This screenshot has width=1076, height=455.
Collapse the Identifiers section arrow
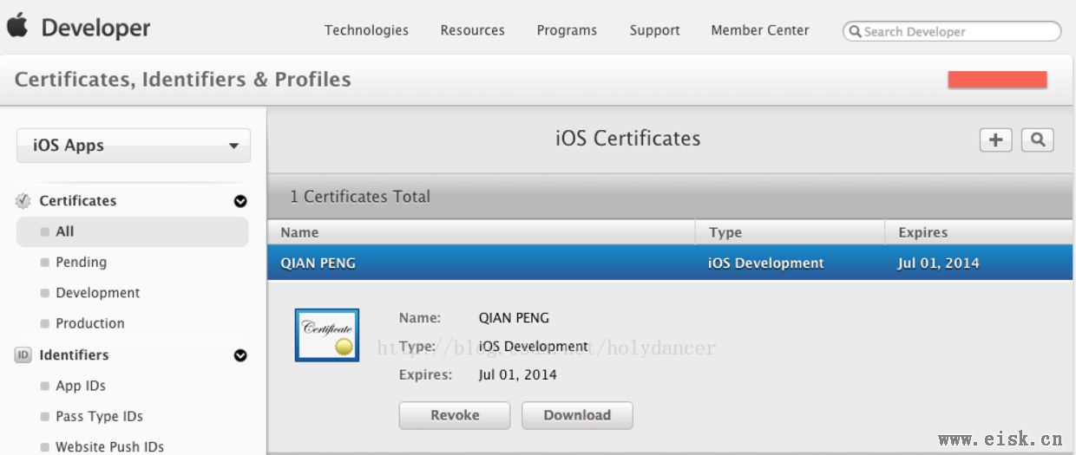tap(240, 355)
